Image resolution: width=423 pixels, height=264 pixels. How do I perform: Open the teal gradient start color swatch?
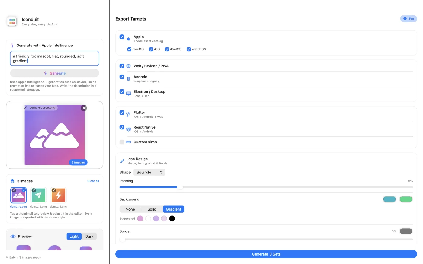[389, 199]
